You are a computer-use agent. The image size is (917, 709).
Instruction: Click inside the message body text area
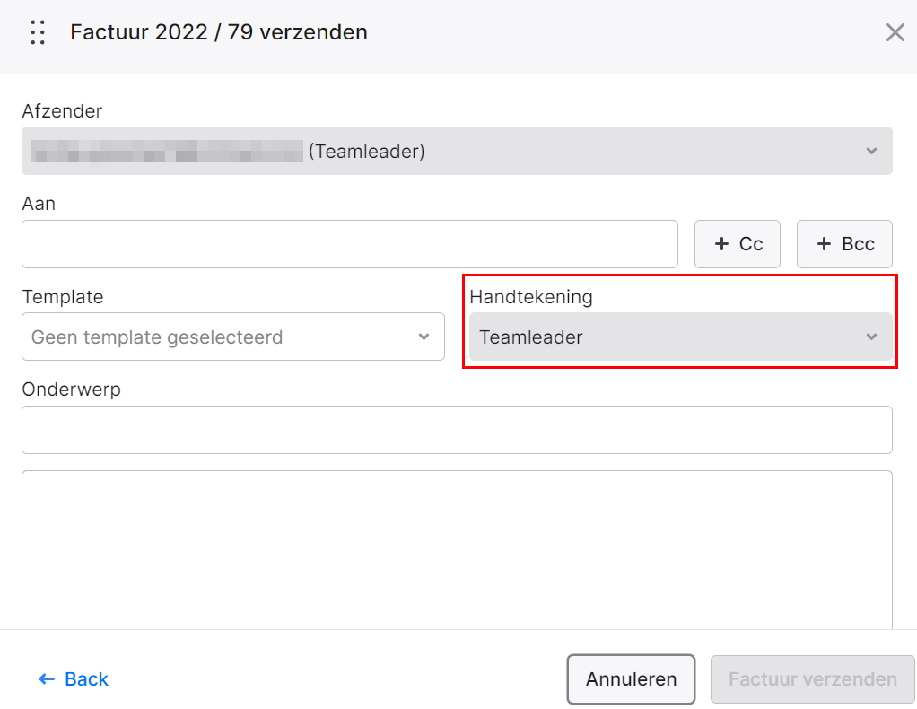pos(457,550)
